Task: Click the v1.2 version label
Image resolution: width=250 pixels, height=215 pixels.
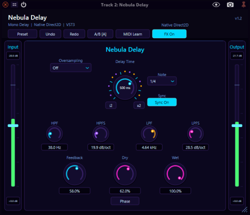Action: (x=238, y=18)
